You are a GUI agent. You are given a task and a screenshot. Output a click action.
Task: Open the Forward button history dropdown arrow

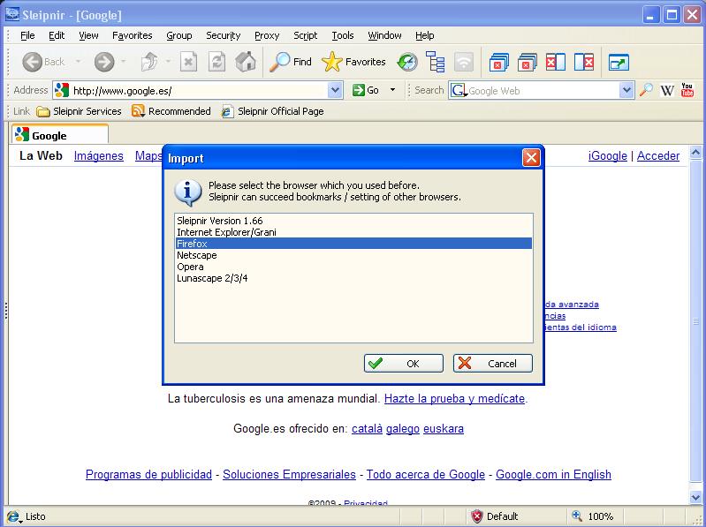[x=124, y=62]
